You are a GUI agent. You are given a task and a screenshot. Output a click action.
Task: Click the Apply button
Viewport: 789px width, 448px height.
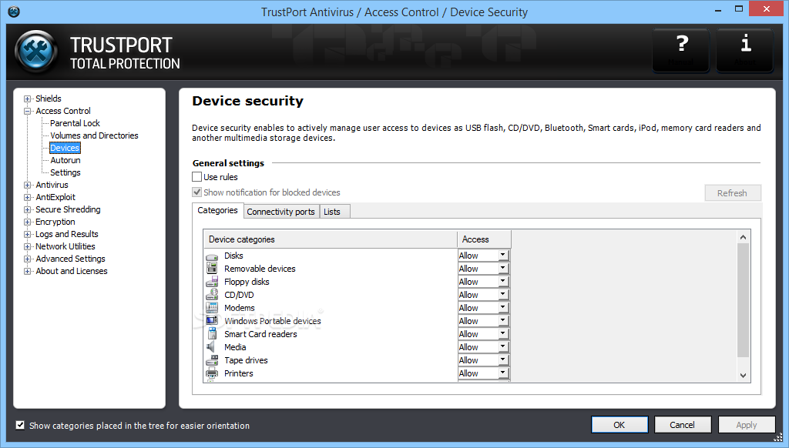point(746,425)
